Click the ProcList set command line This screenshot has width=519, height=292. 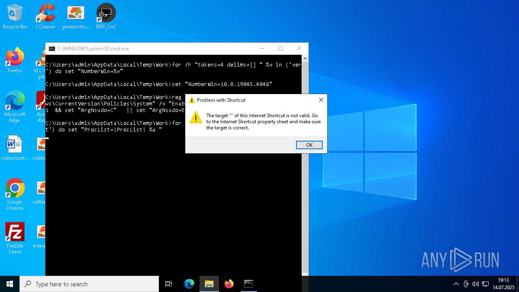point(104,130)
